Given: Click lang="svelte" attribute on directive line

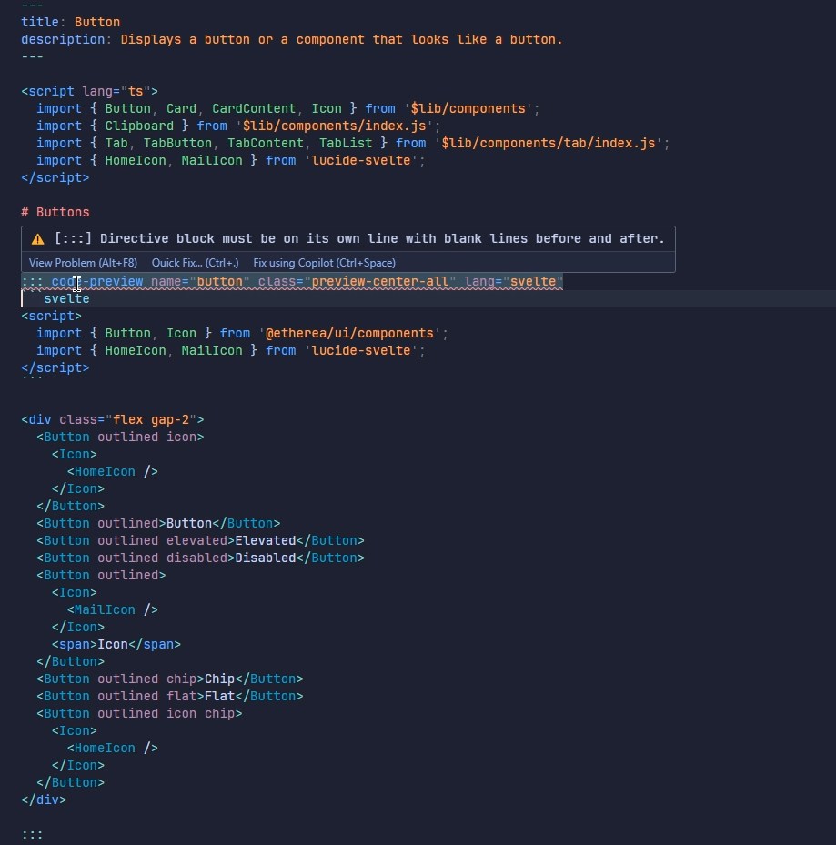Looking at the screenshot, I should tap(514, 281).
